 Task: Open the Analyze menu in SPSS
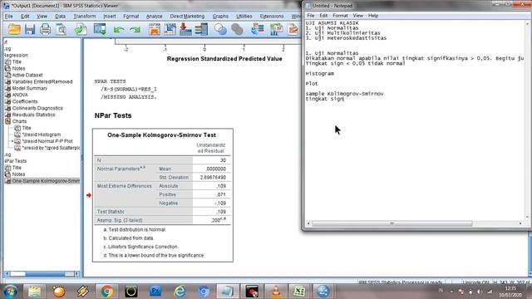tap(154, 17)
